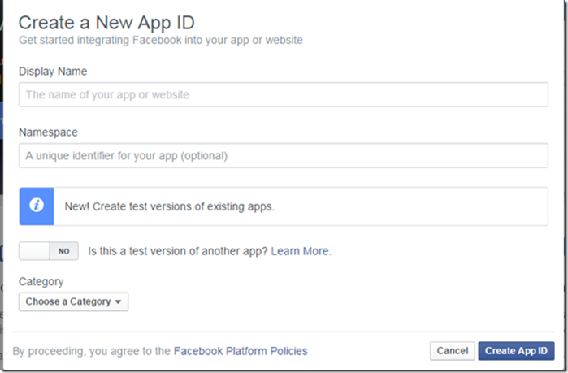Click the Display Name input field
This screenshot has width=568, height=373.
coord(284,94)
